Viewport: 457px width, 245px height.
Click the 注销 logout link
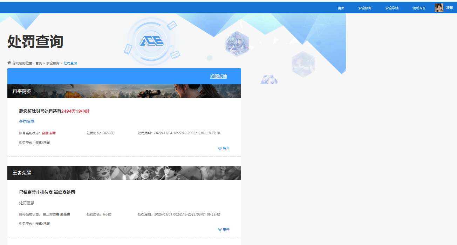[449, 8]
